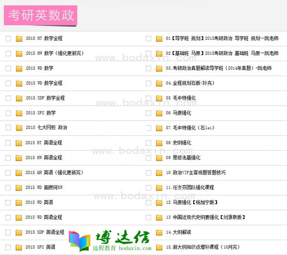Open folder name 07 毛中特强化（石lei）
Screen dimensions: 287x255
pos(190,128)
